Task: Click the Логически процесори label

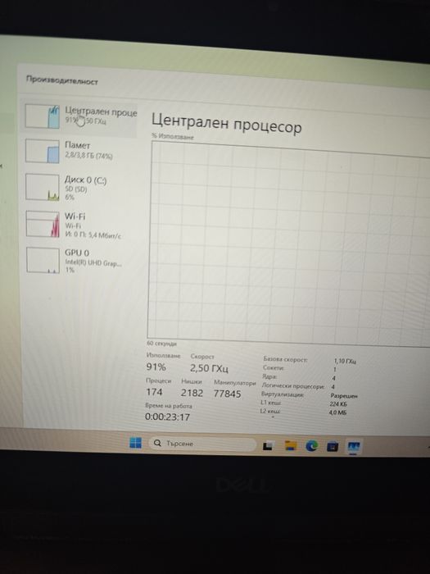Action: [293, 386]
